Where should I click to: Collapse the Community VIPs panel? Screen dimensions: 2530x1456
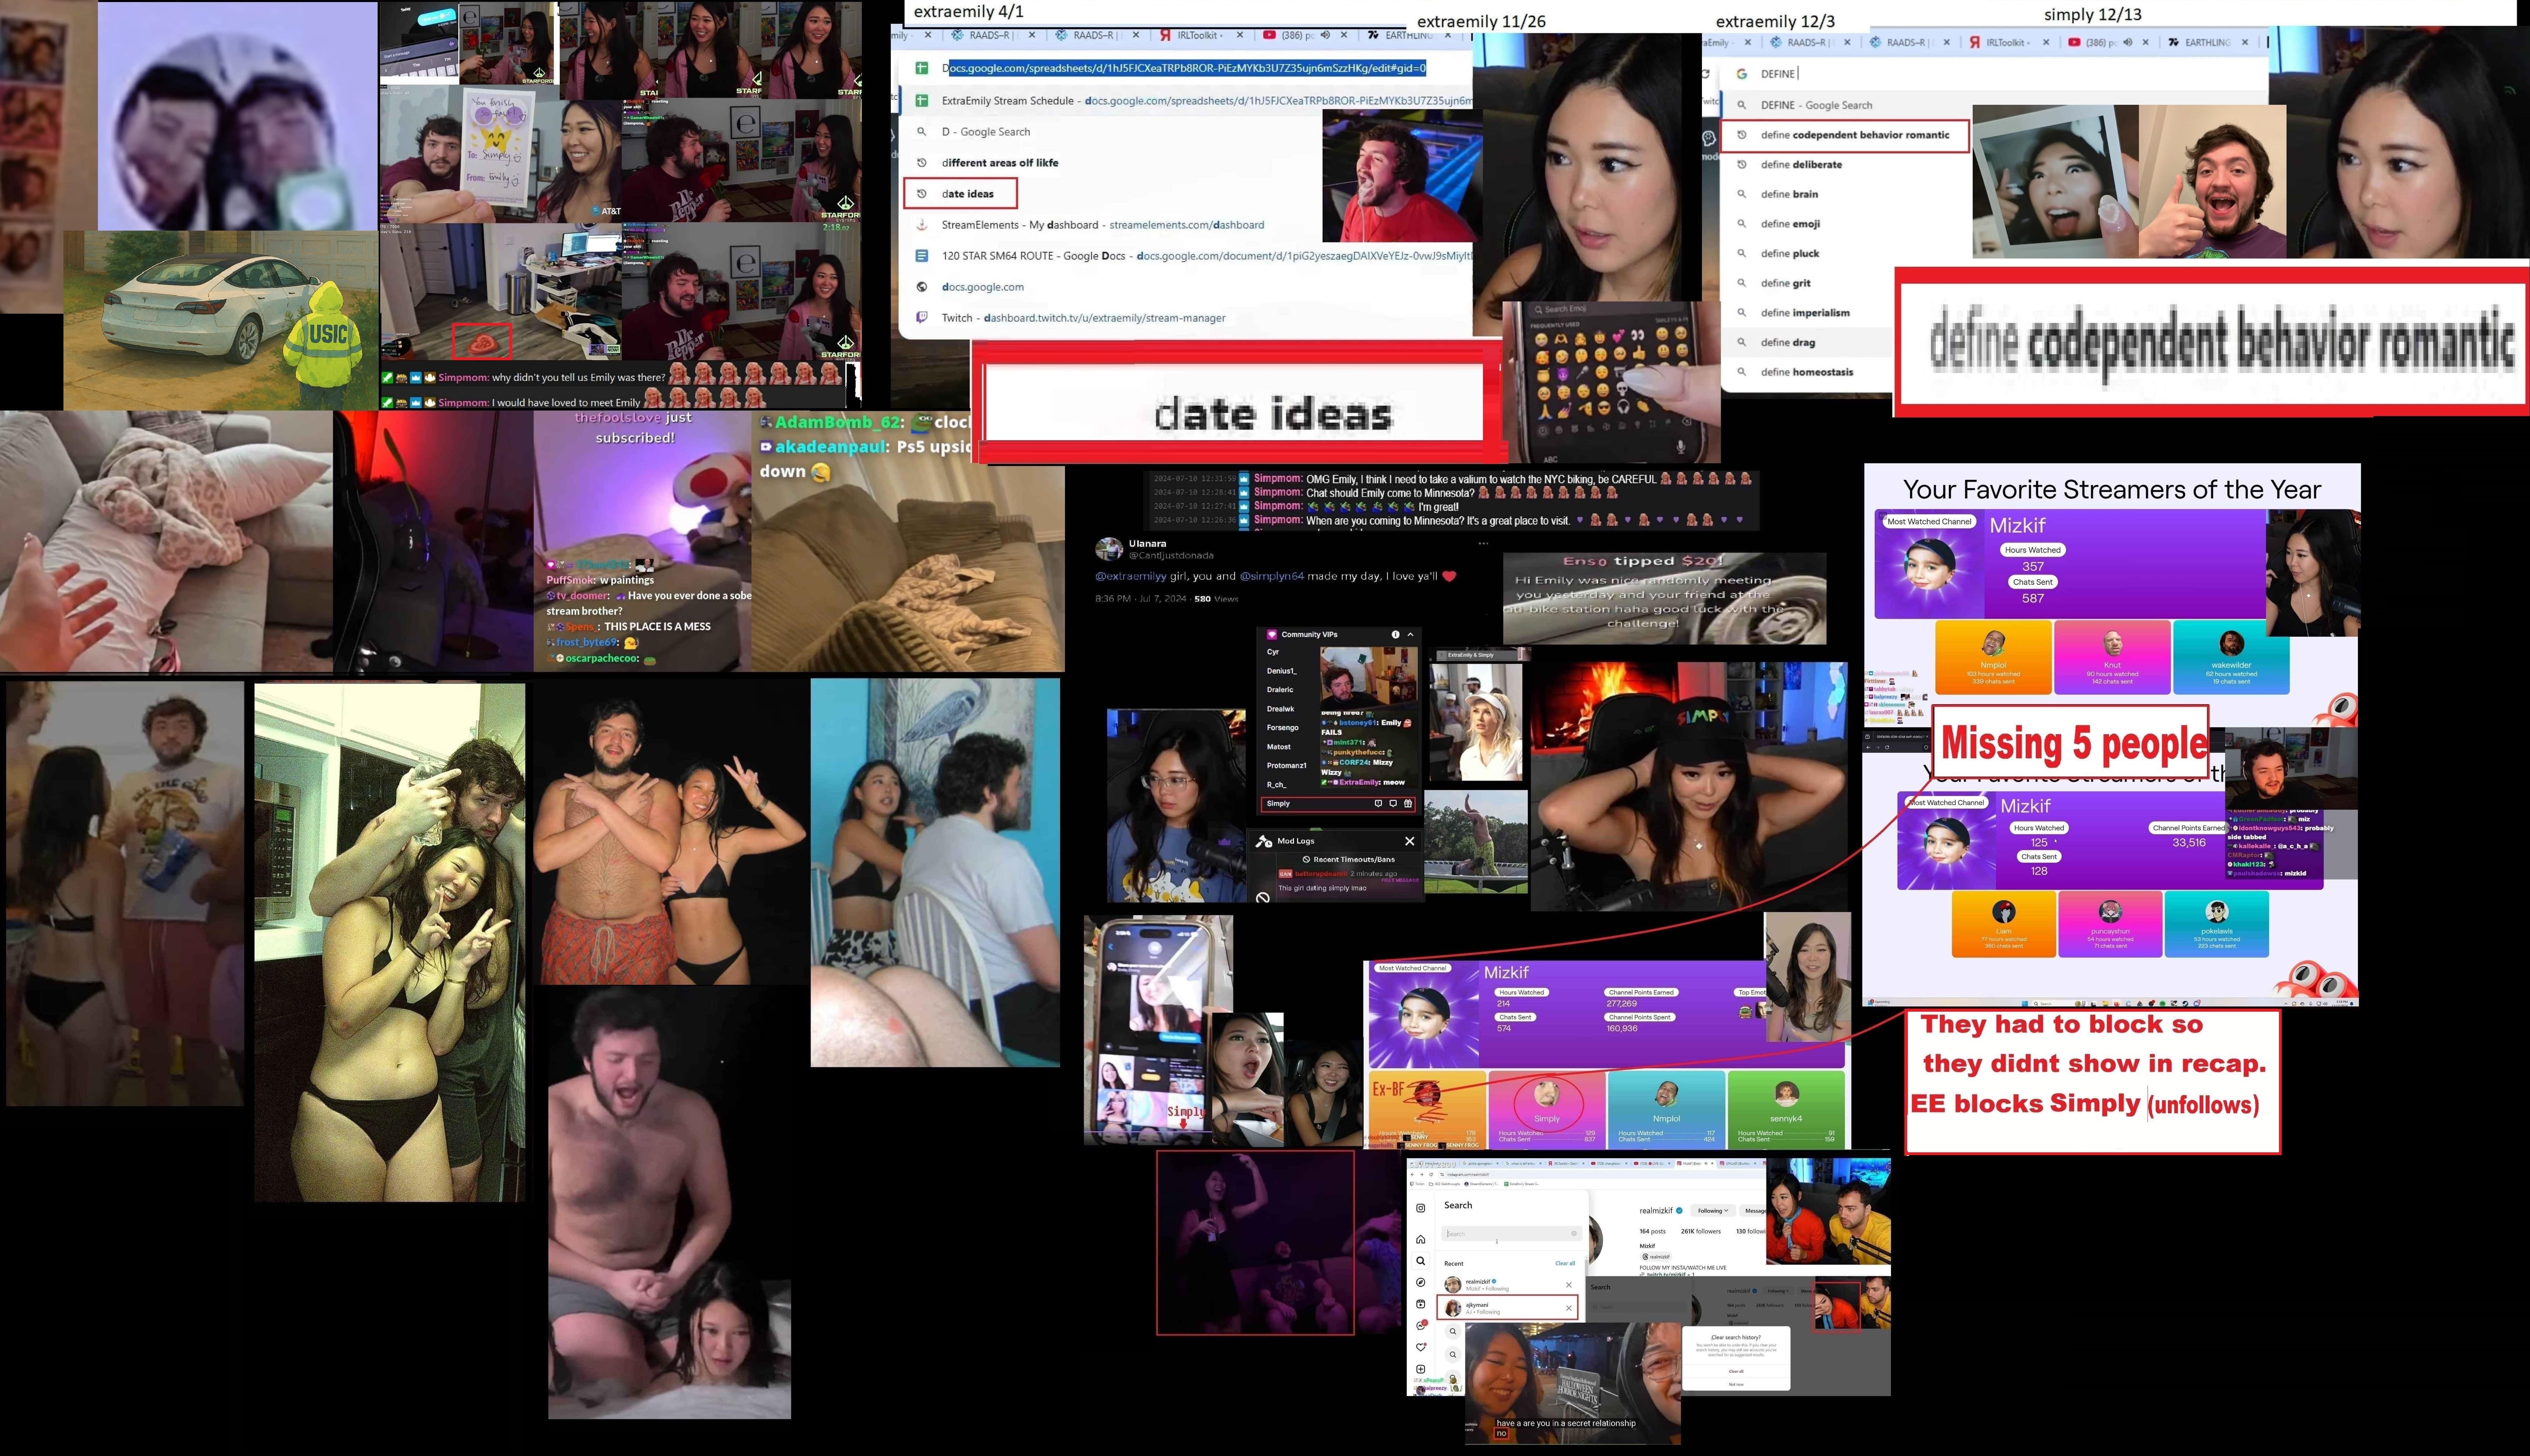(1411, 635)
